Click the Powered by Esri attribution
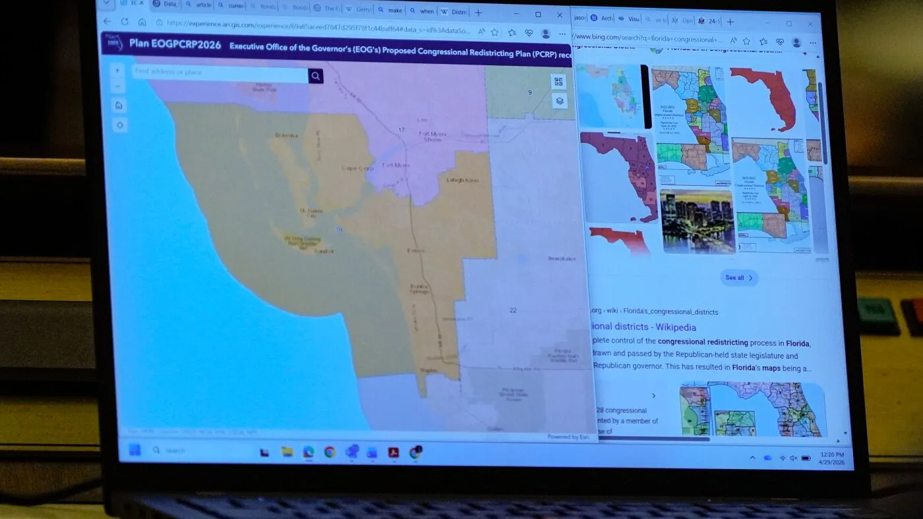Screen dimensions: 923x519 tap(568, 437)
